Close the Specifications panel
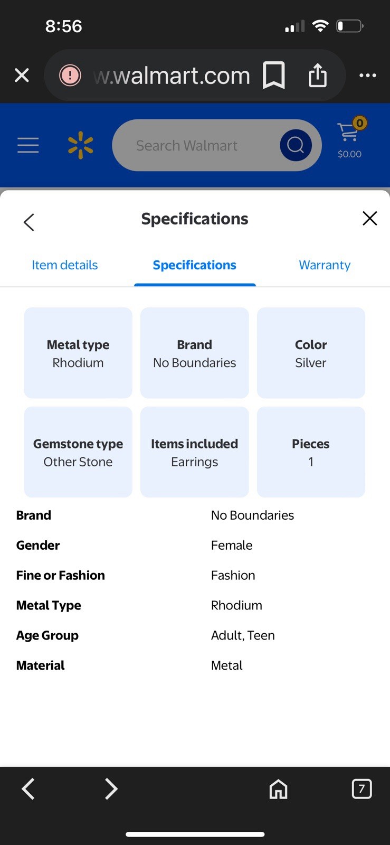Viewport: 390px width, 845px height. tap(370, 218)
